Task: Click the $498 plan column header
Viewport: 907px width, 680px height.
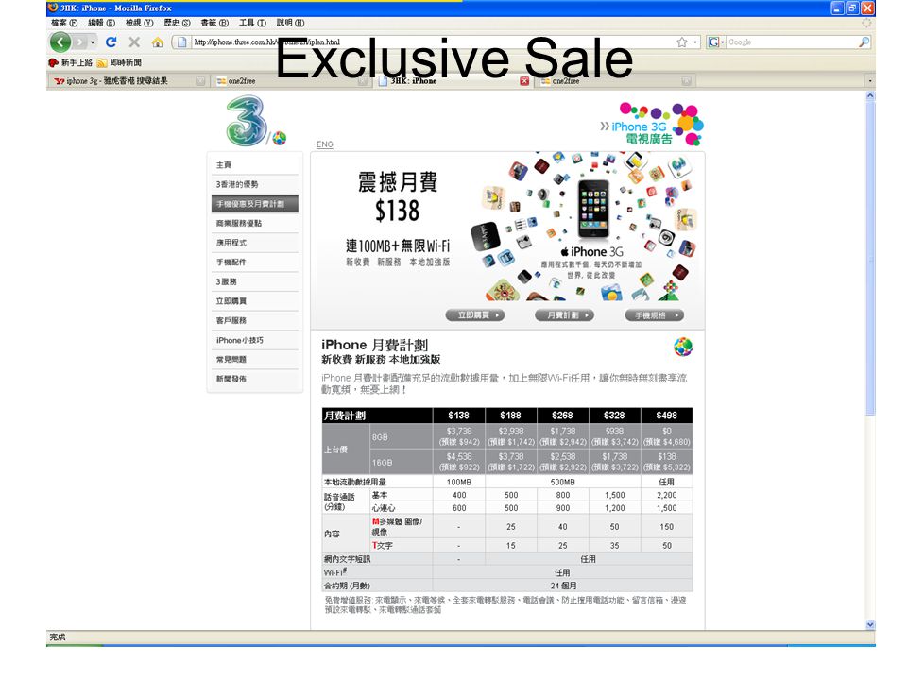Action: click(x=666, y=416)
